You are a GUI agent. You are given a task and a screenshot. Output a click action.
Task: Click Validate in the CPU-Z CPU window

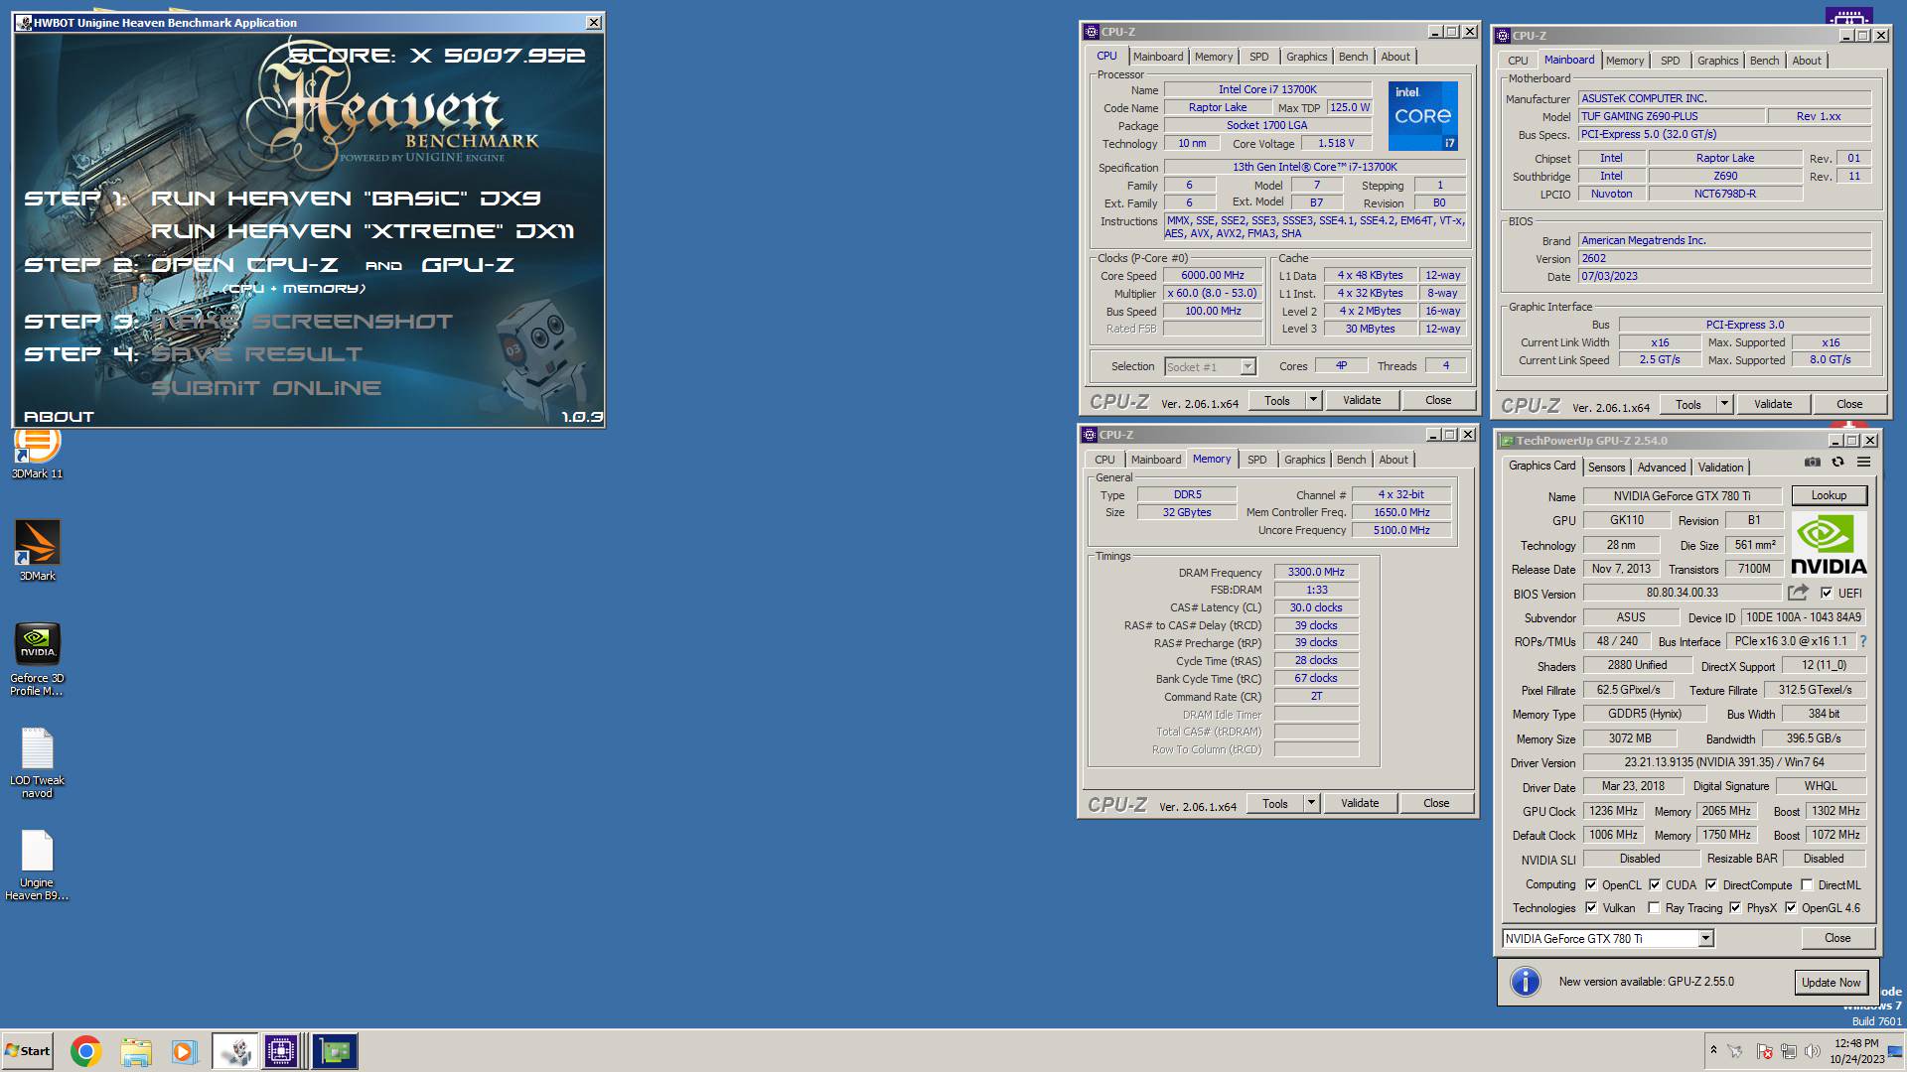click(1362, 400)
